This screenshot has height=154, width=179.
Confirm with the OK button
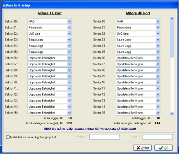[x=163, y=148]
